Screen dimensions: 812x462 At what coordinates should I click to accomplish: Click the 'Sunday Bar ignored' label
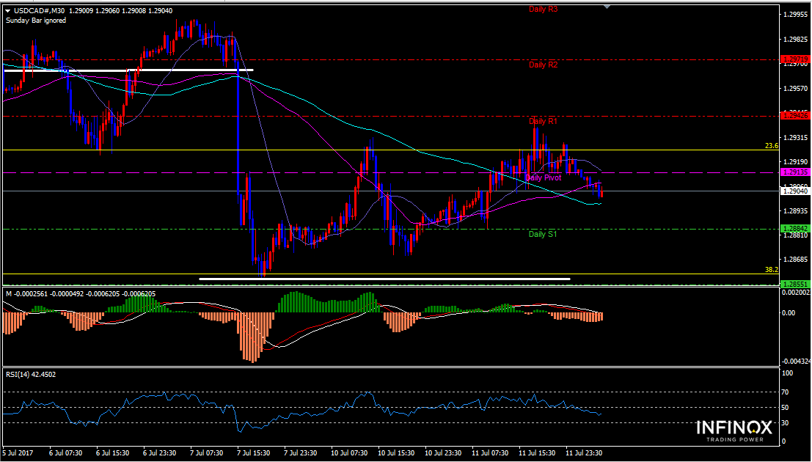[36, 21]
